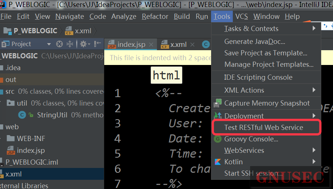This screenshot has height=189, width=333.
Task: Click the Kotlin logo icon
Action: pyautogui.click(x=218, y=162)
